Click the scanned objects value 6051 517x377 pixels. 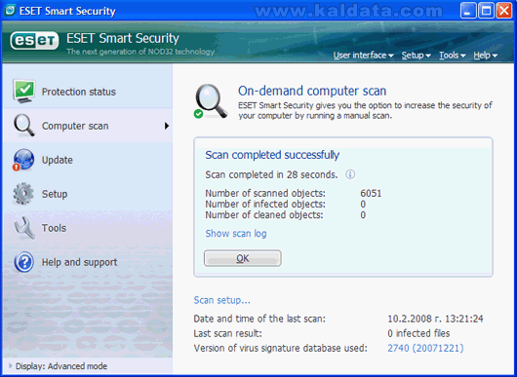point(371,193)
